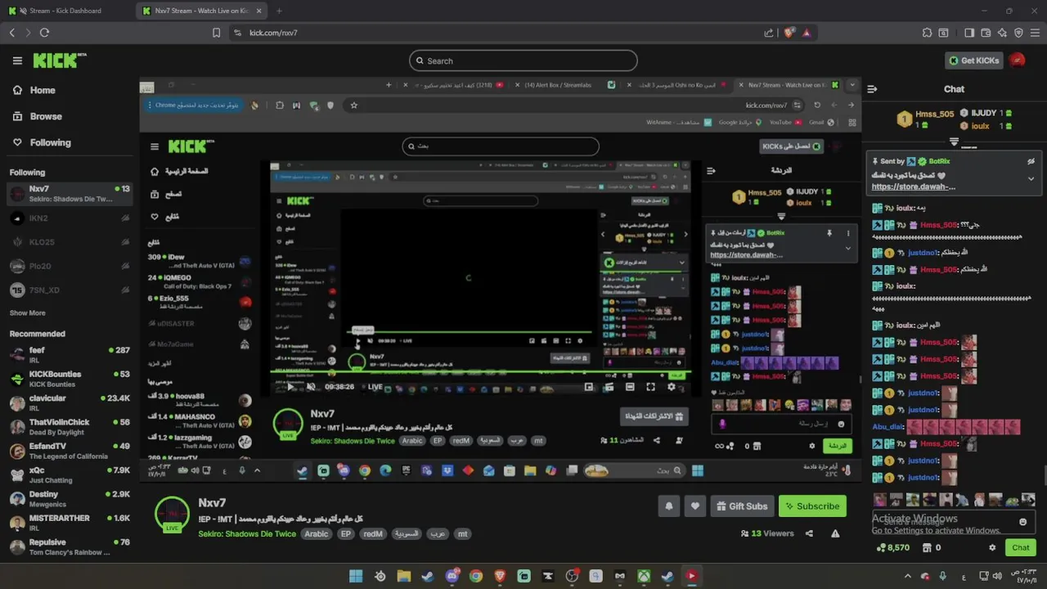
Task: Open chat settings gear icon
Action: click(x=992, y=547)
